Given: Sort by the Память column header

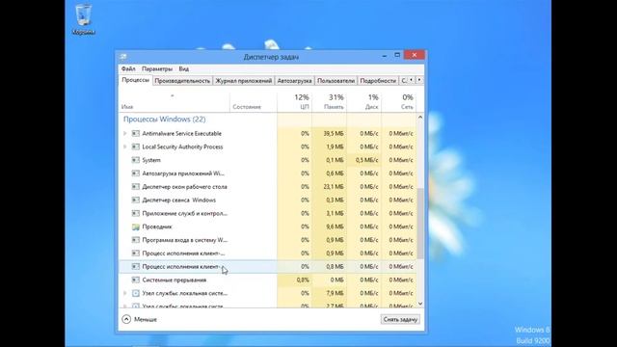Looking at the screenshot, I should [x=329, y=102].
